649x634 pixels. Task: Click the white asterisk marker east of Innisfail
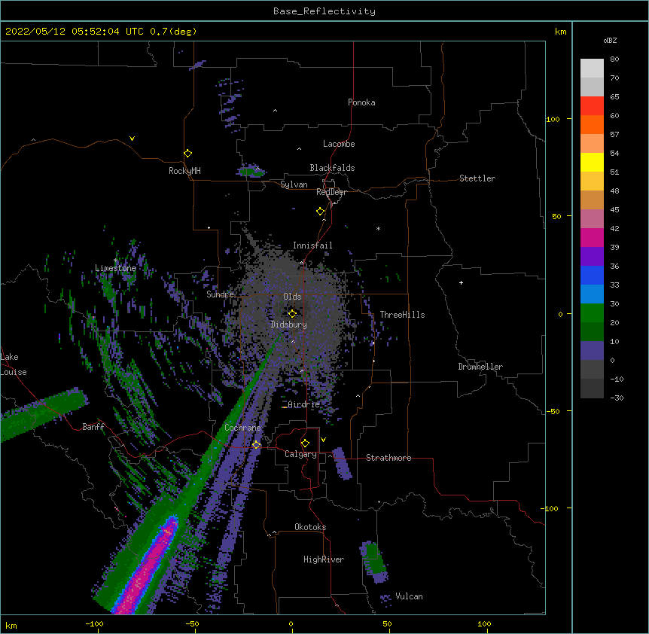coord(378,228)
